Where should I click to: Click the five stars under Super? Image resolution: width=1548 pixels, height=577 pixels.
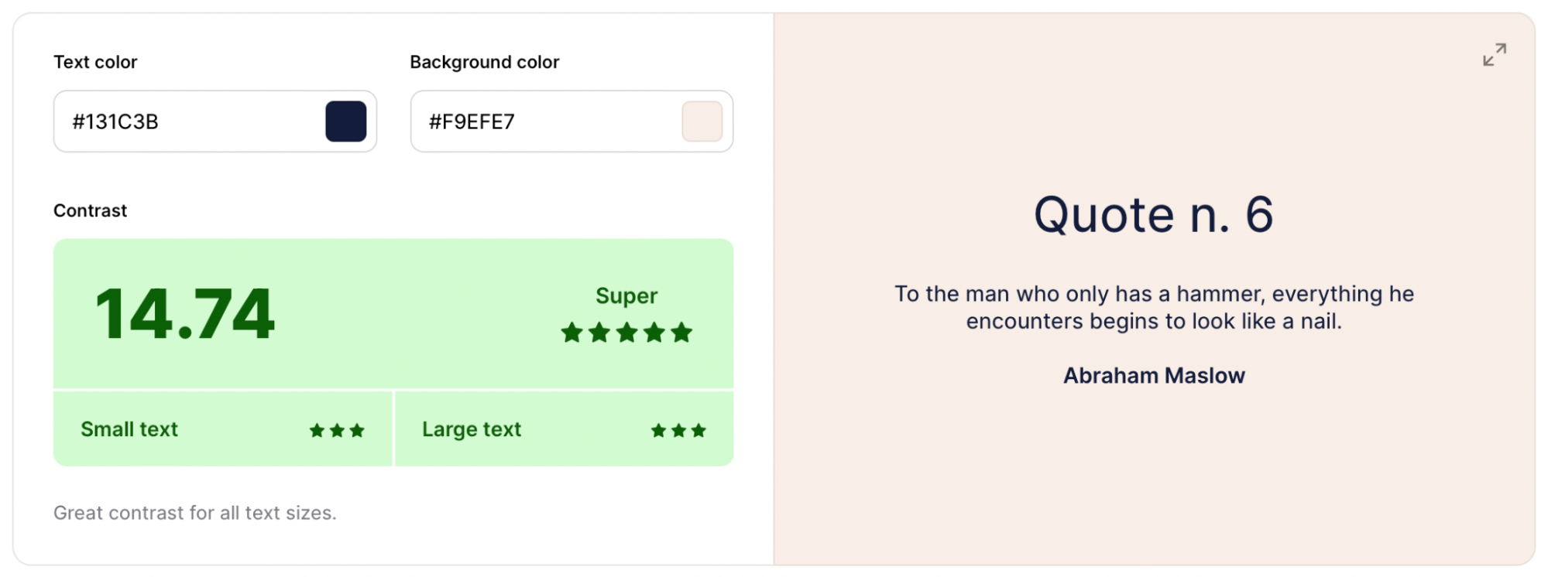[626, 333]
